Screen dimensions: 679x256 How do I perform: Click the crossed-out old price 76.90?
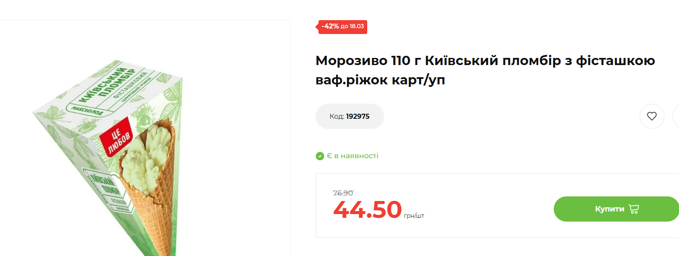343,193
